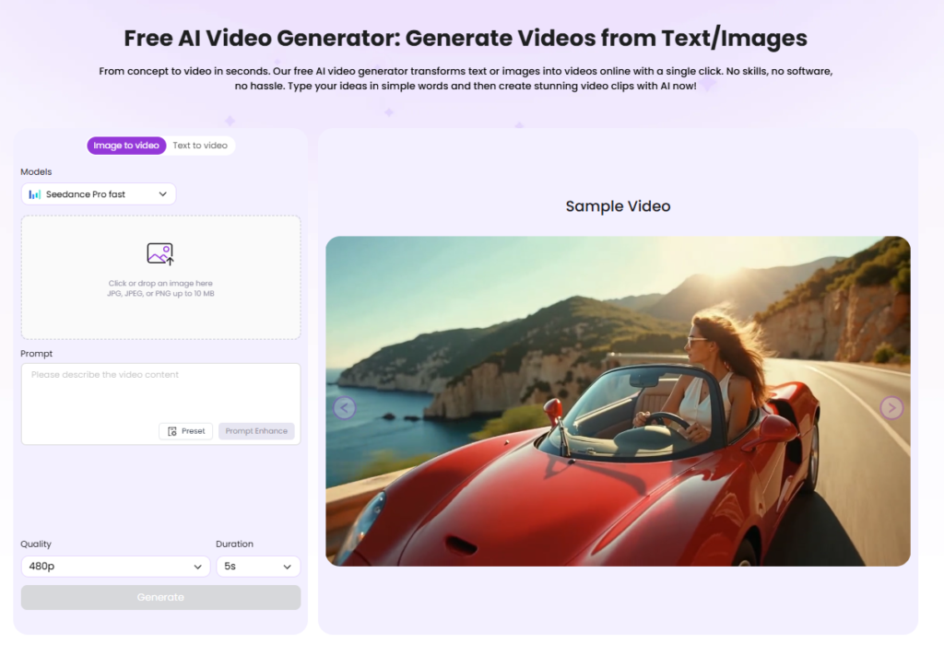Viewport: 944px width, 655px height.
Task: Click the image upload icon in drop zone
Action: (x=160, y=253)
